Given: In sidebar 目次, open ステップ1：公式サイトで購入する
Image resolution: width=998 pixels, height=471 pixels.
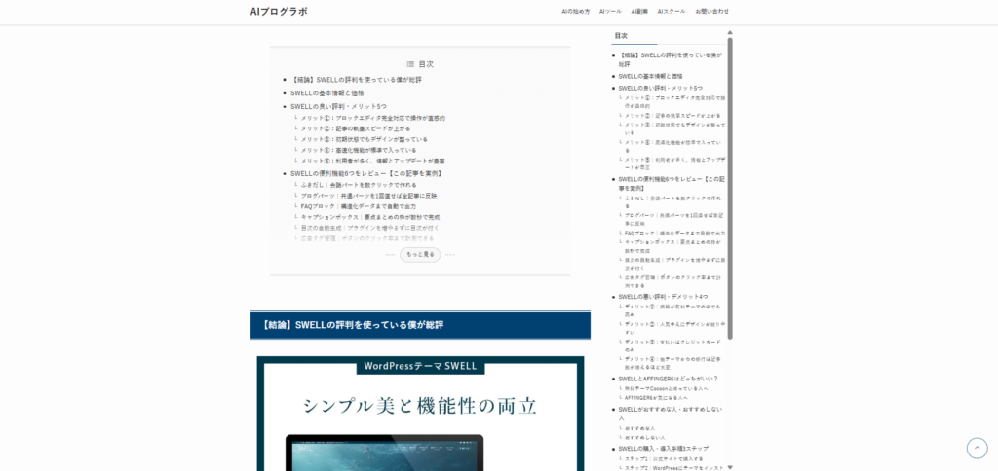Looking at the screenshot, I should click(663, 459).
